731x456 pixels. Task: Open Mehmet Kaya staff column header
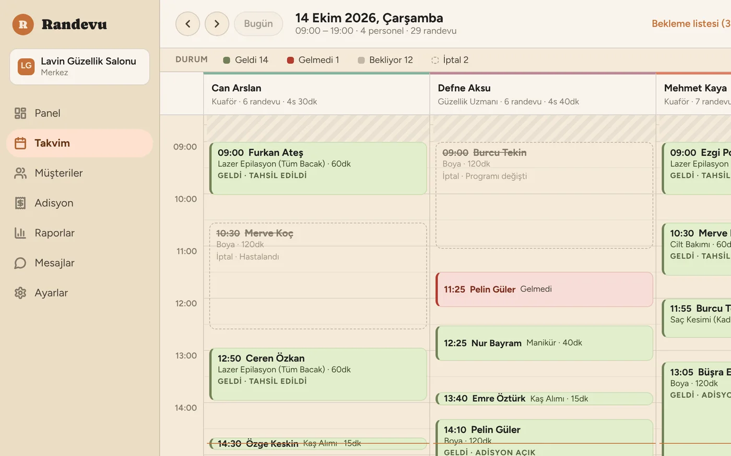point(693,94)
